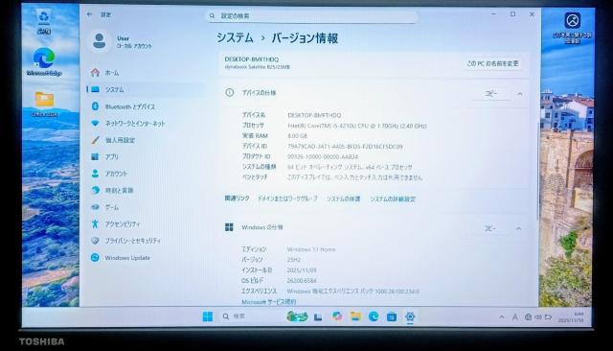Click the Windows logo beside Windows の仕様

[229, 227]
